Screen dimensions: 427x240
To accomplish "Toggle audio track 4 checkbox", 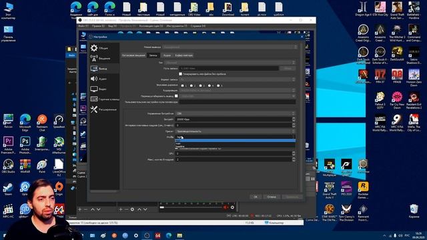I will [209, 85].
